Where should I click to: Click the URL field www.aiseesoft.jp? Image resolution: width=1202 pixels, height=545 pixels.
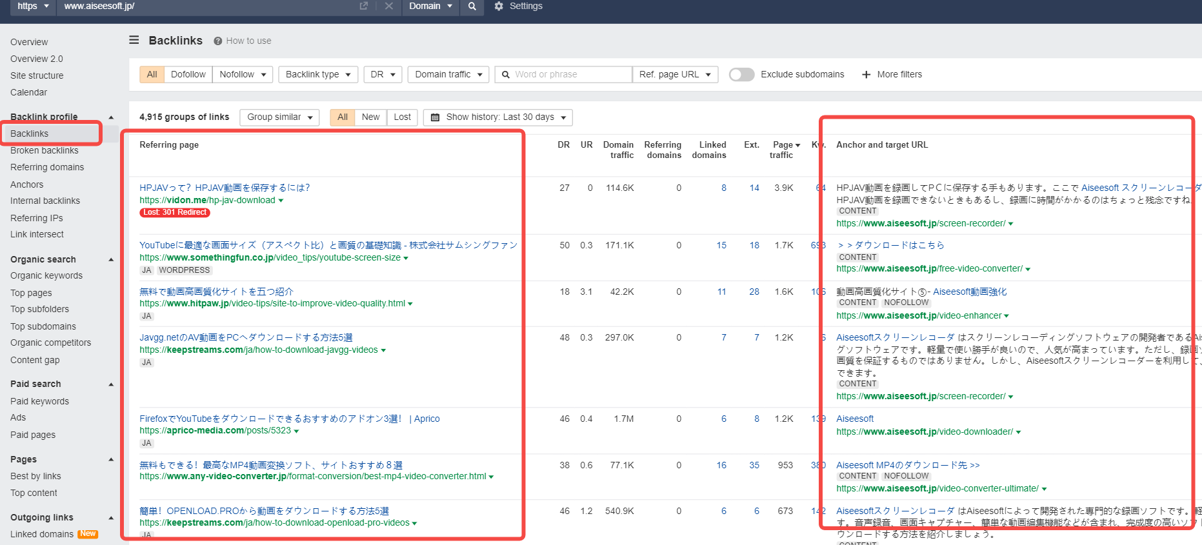pos(206,6)
